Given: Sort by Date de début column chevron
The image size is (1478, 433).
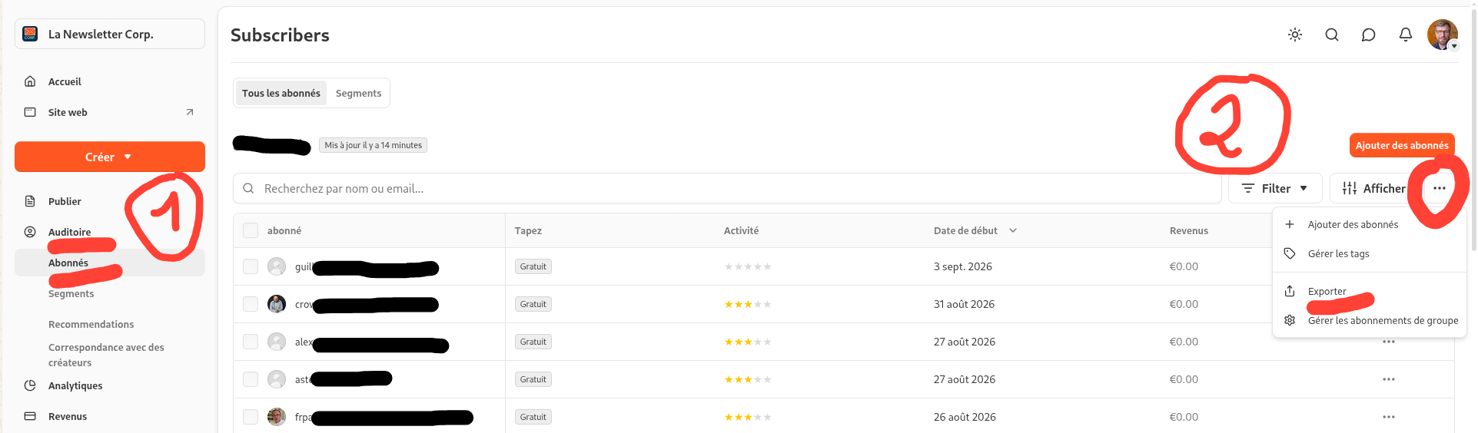Looking at the screenshot, I should 1013,230.
